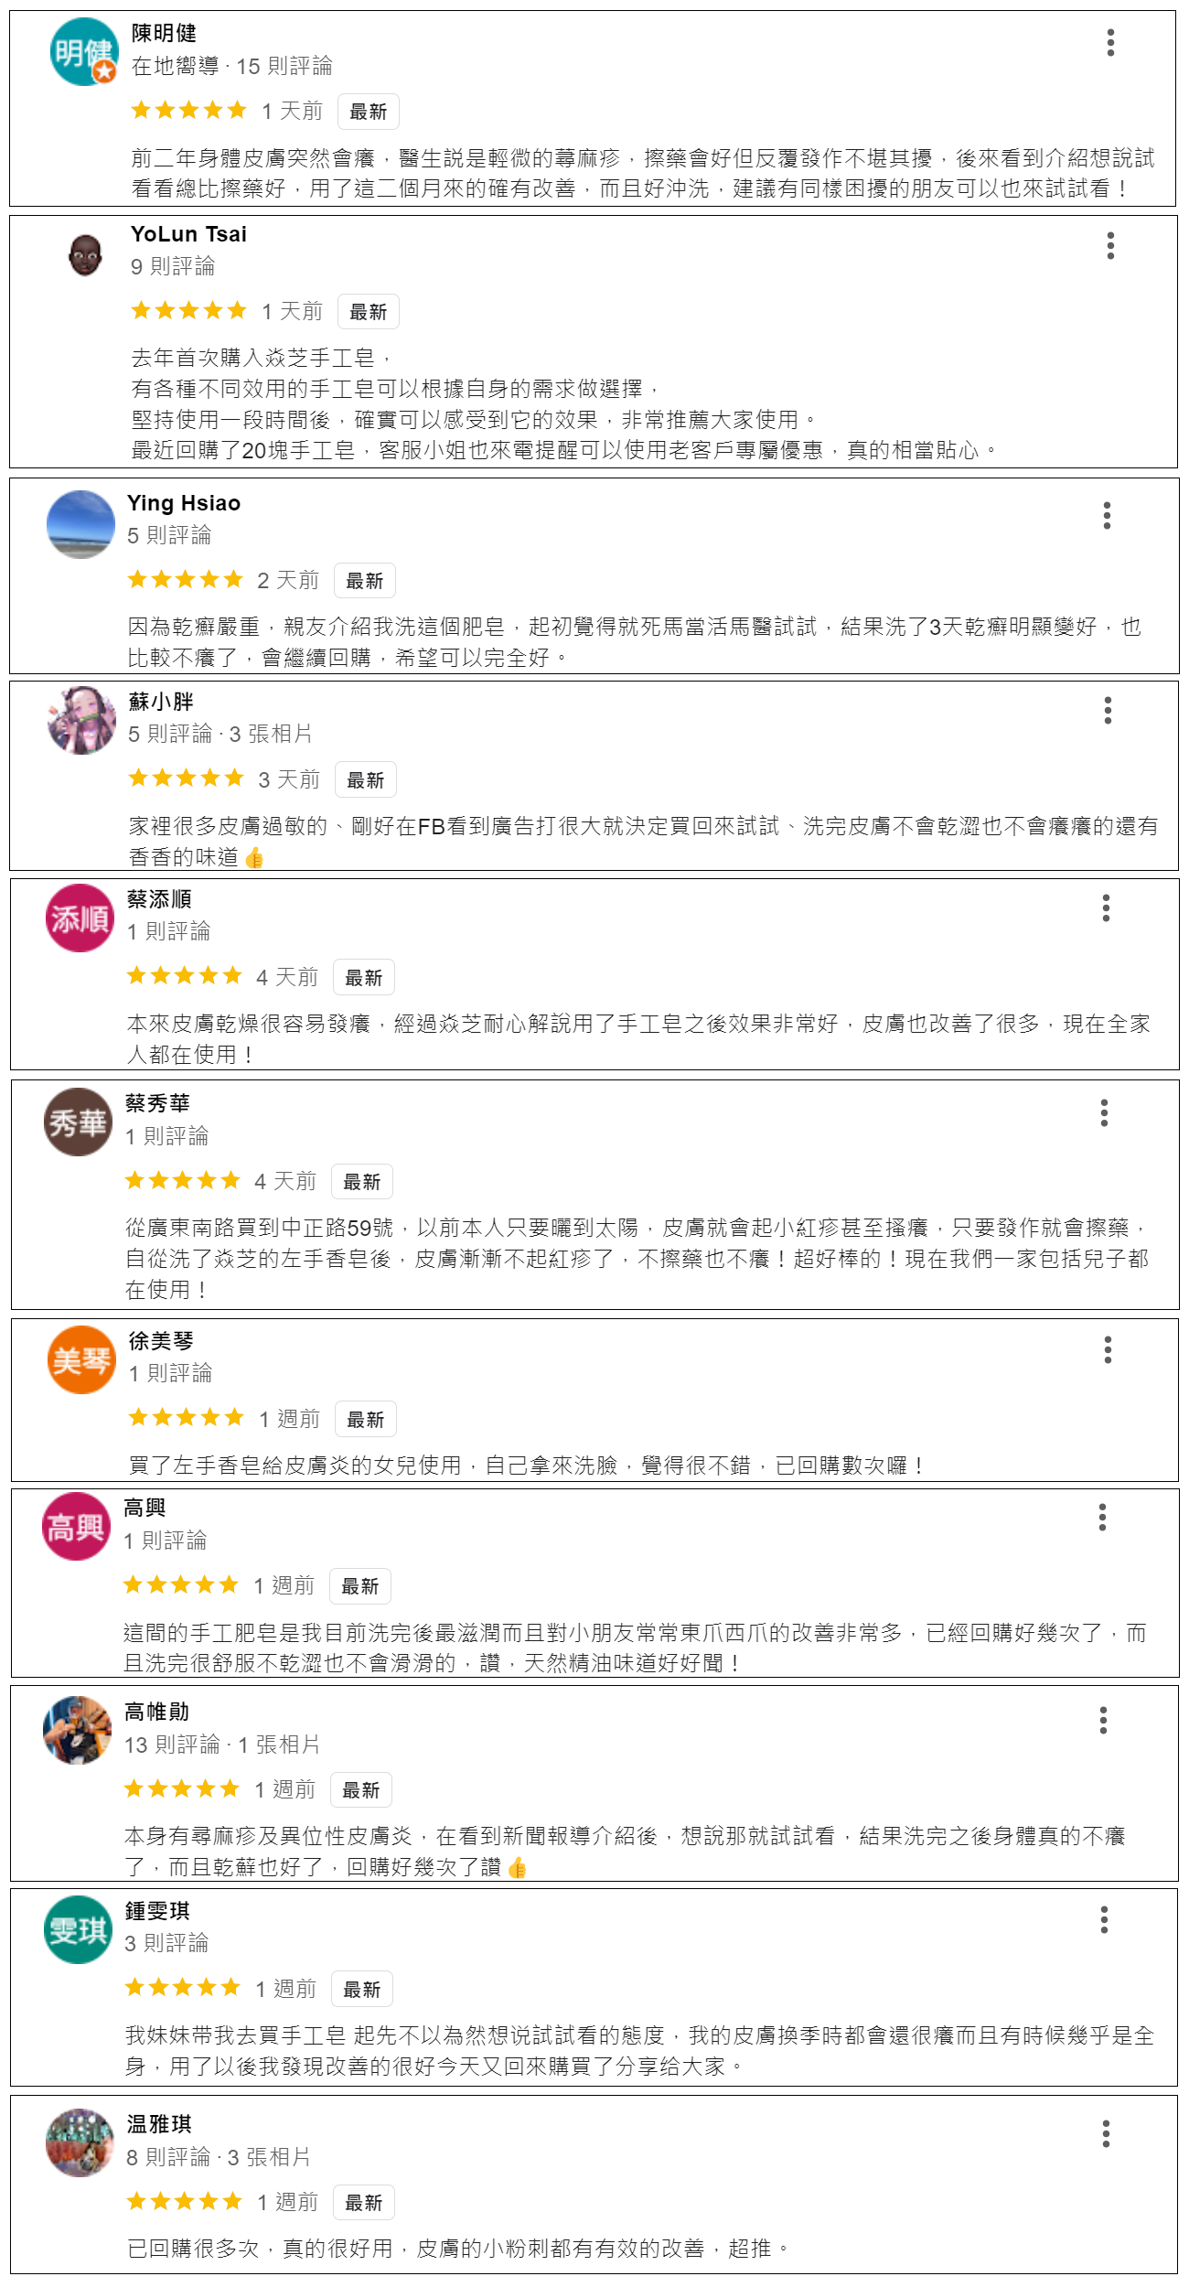Visit reviewer 蔡秀華's name link
The width and height of the screenshot is (1189, 2287).
157,1103
